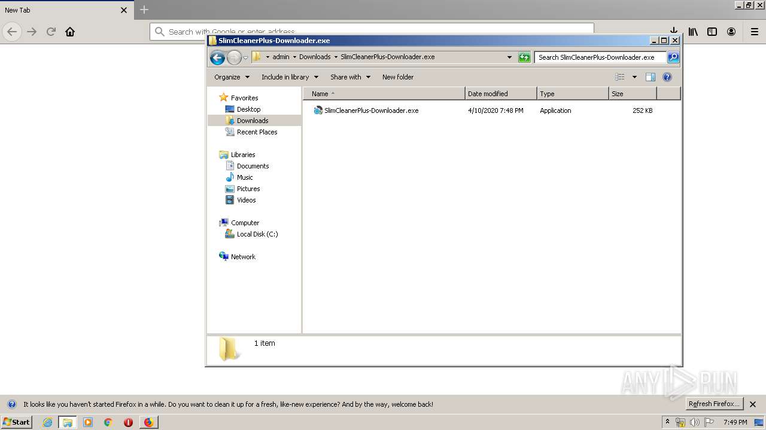Open recent pages dropdown in Explorer

(245, 58)
